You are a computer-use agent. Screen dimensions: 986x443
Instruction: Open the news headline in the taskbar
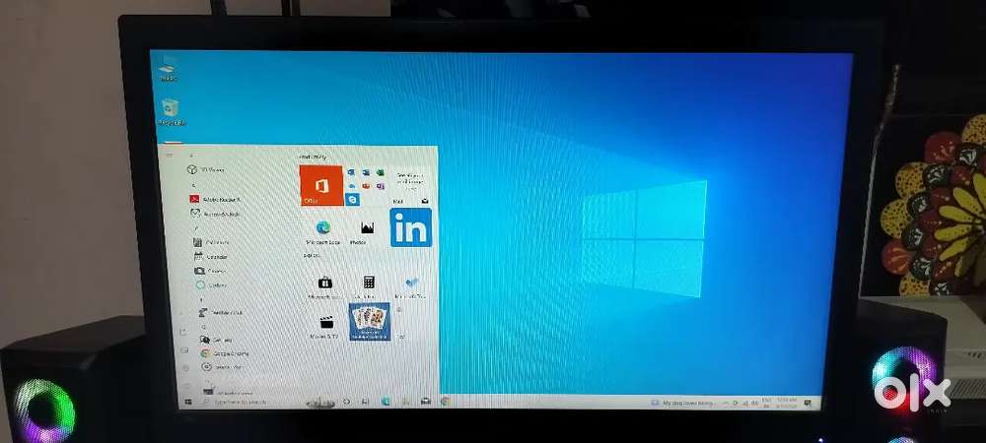coord(681,403)
